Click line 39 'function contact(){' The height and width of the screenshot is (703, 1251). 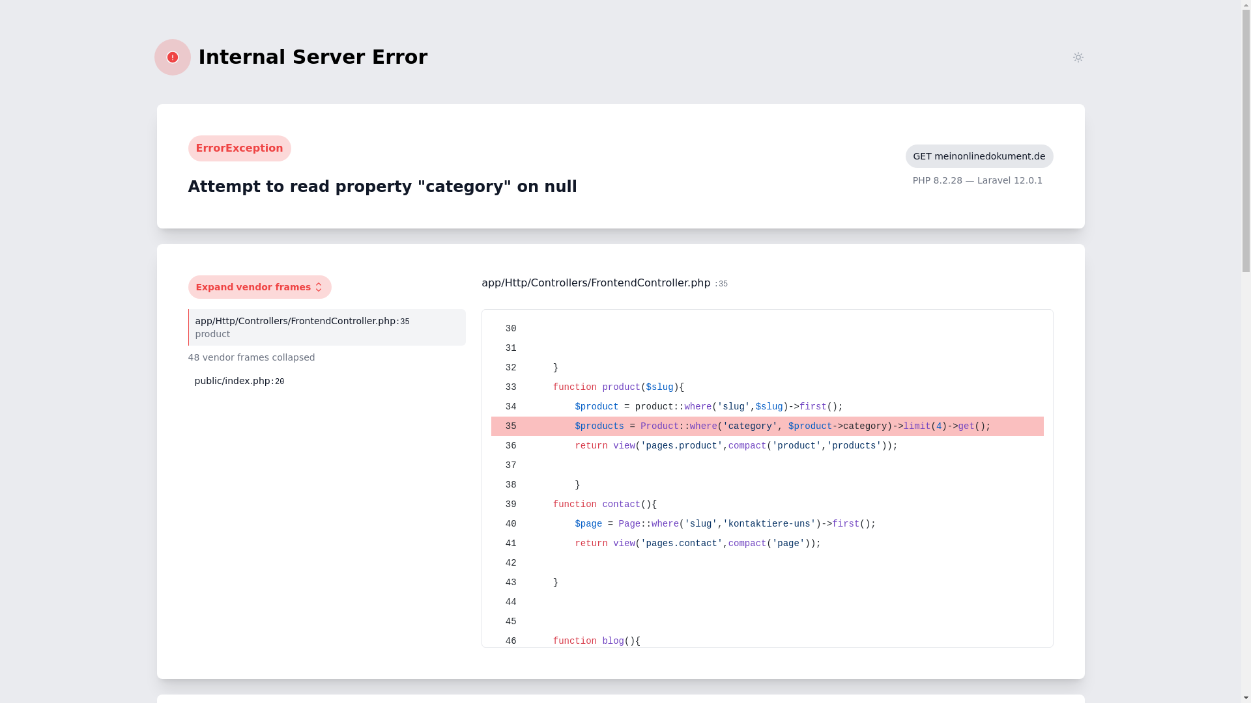[x=767, y=504]
